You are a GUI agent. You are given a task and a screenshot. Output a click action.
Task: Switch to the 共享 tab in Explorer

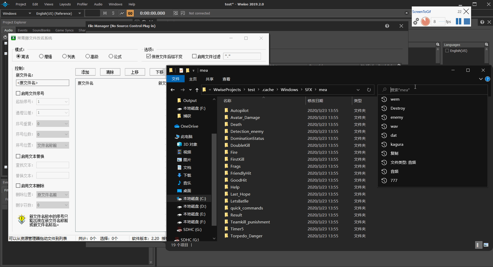point(210,79)
